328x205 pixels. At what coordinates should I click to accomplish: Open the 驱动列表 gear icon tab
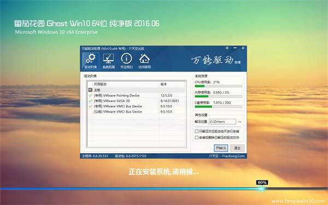(91, 61)
